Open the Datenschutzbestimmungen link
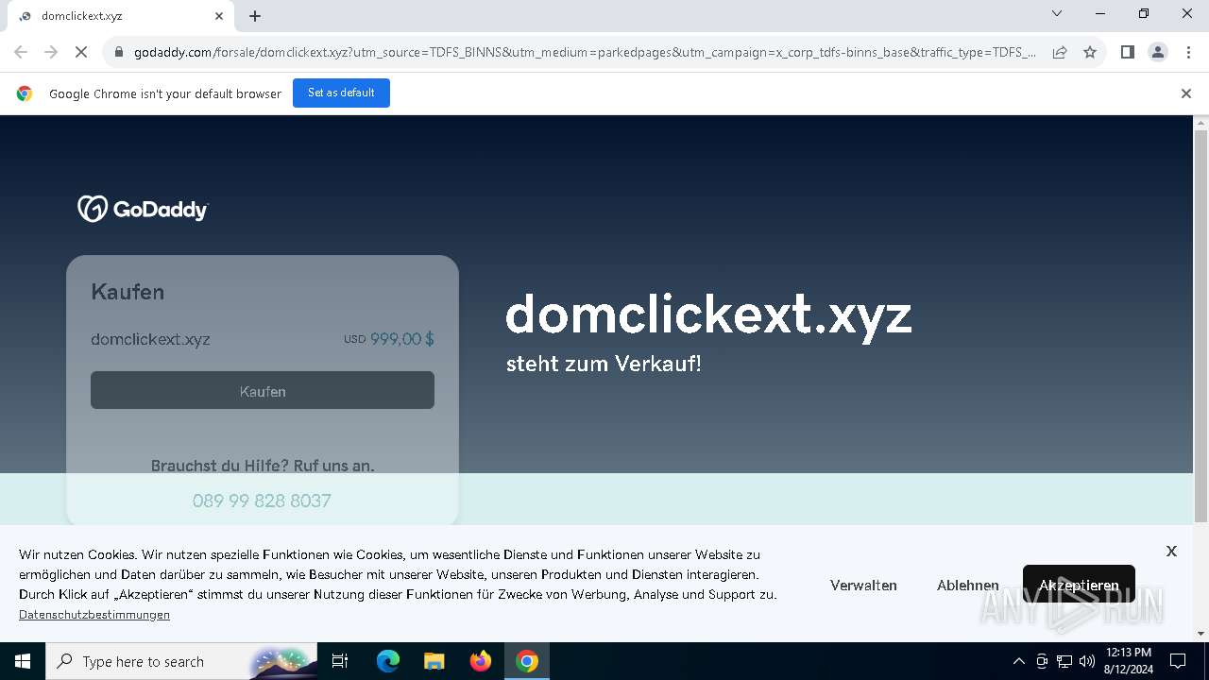The height and width of the screenshot is (680, 1209). coord(94,615)
